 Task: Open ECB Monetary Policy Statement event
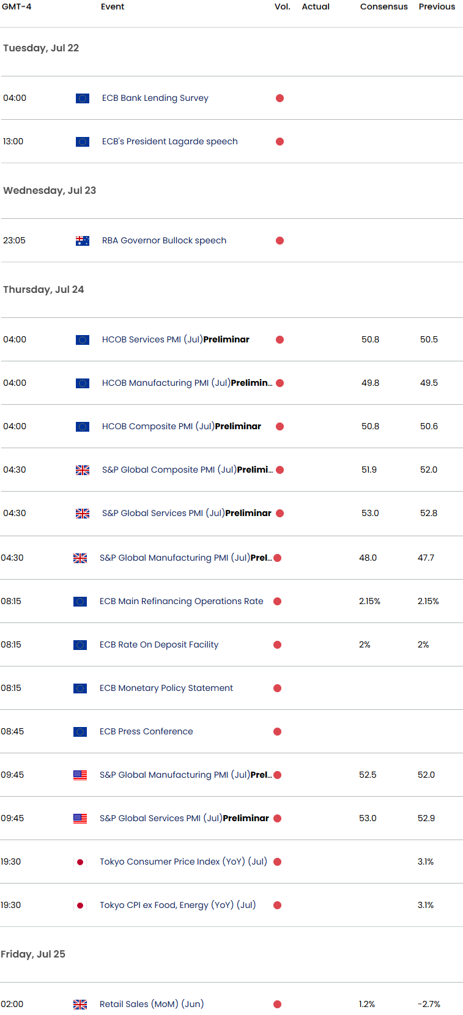[166, 688]
